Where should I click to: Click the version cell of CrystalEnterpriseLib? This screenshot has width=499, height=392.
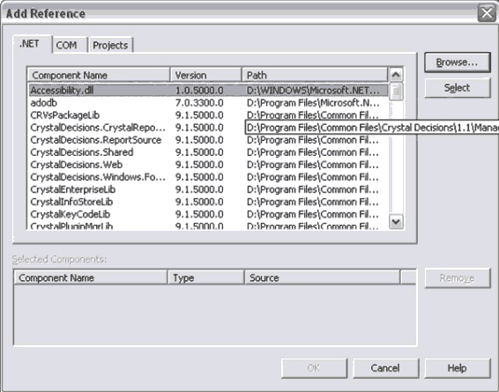199,189
